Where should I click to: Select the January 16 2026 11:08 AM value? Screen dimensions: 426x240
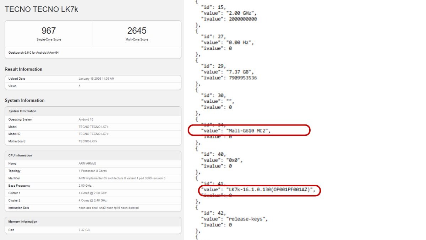(x=97, y=79)
